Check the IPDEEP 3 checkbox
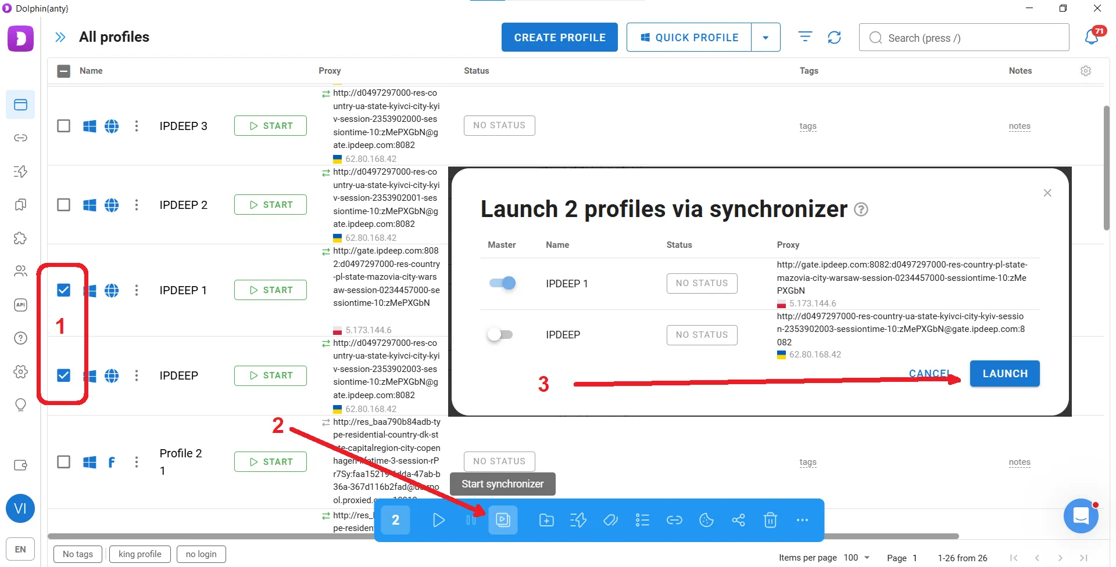Image resolution: width=1116 pixels, height=567 pixels. click(64, 126)
